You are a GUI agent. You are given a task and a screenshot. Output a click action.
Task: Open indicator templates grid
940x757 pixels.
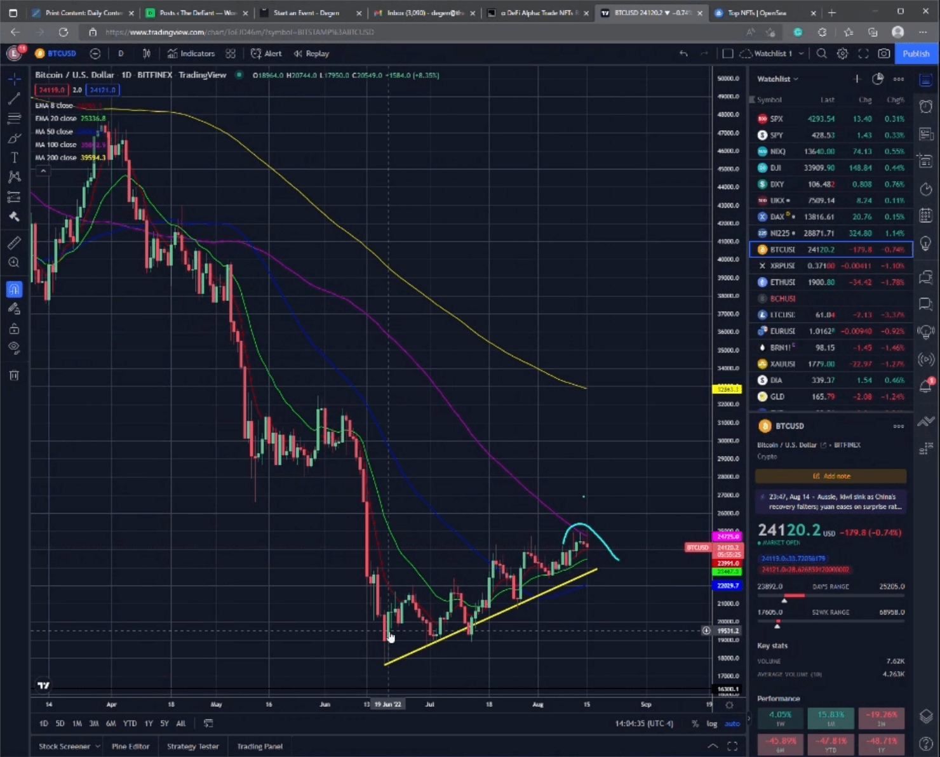[231, 53]
